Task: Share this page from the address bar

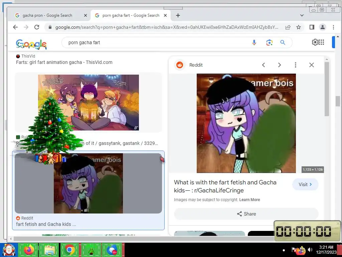Action: point(288,27)
